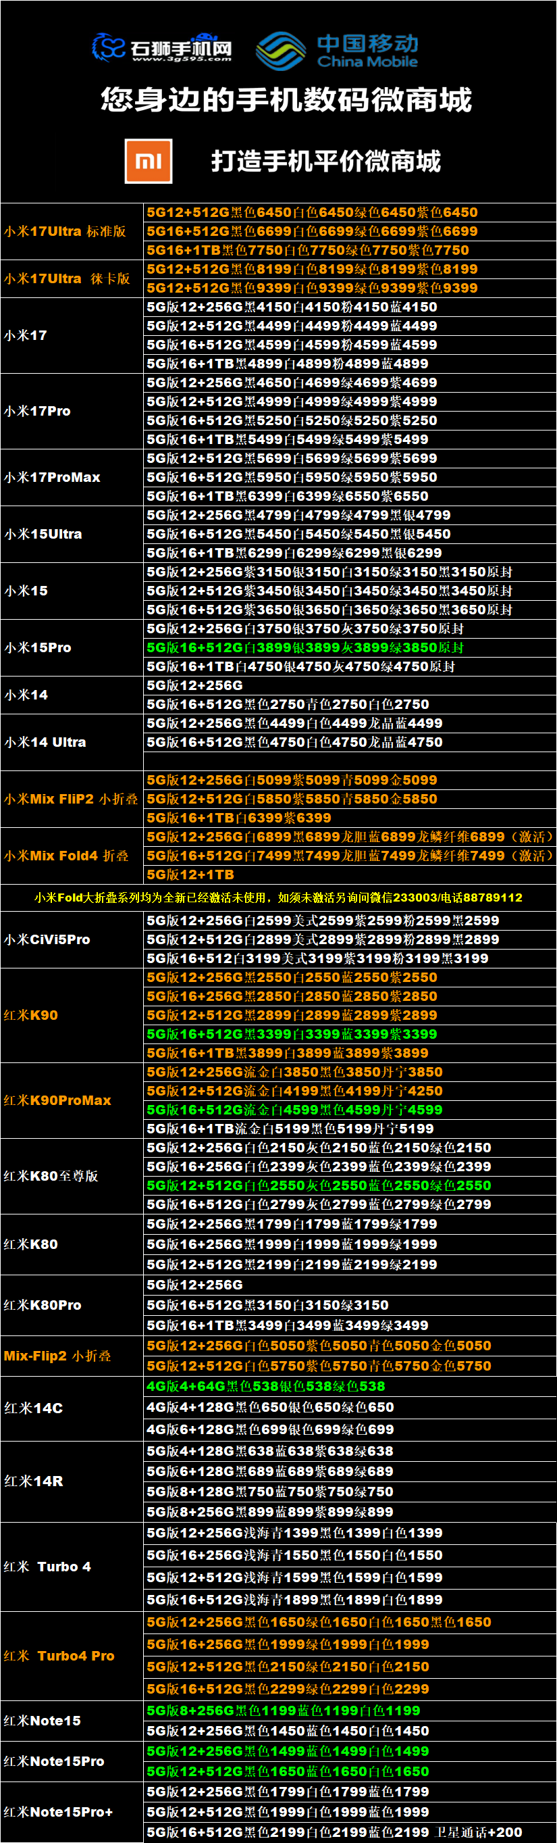Click the 小米CiVi5Pro model name
Image resolution: width=557 pixels, height=1843 pixels.
47,939
